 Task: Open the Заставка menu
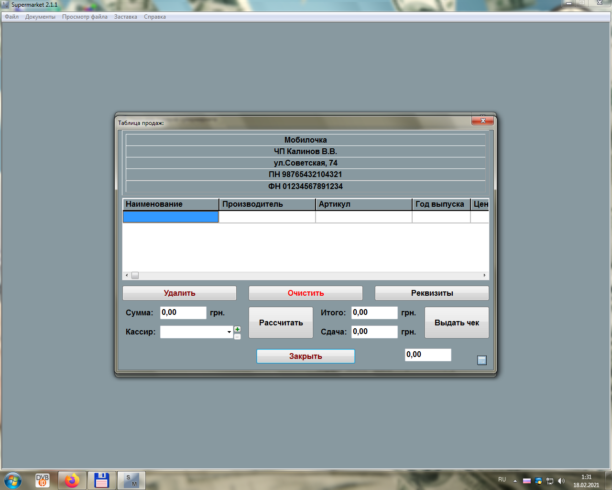[126, 17]
